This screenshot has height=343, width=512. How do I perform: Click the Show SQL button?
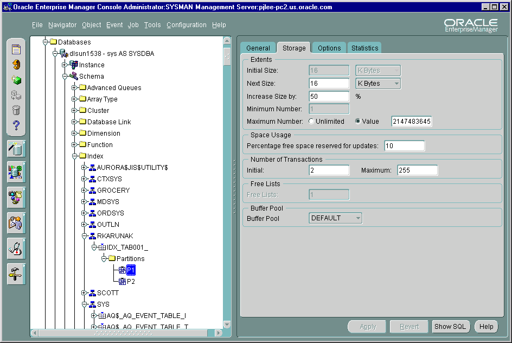450,326
